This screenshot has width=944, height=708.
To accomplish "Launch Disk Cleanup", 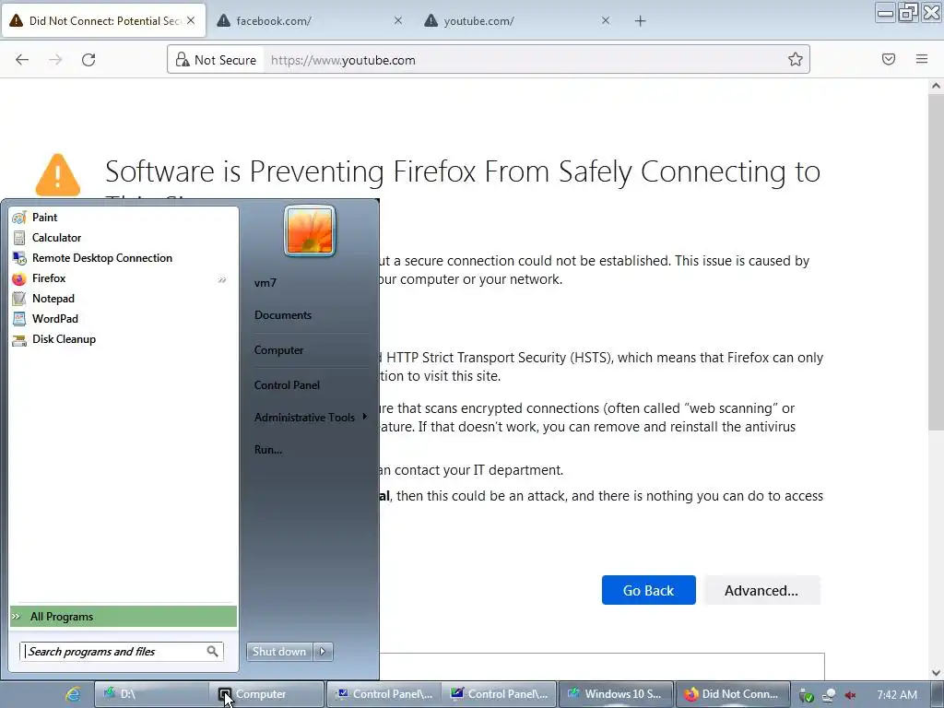I will click(x=124, y=339).
